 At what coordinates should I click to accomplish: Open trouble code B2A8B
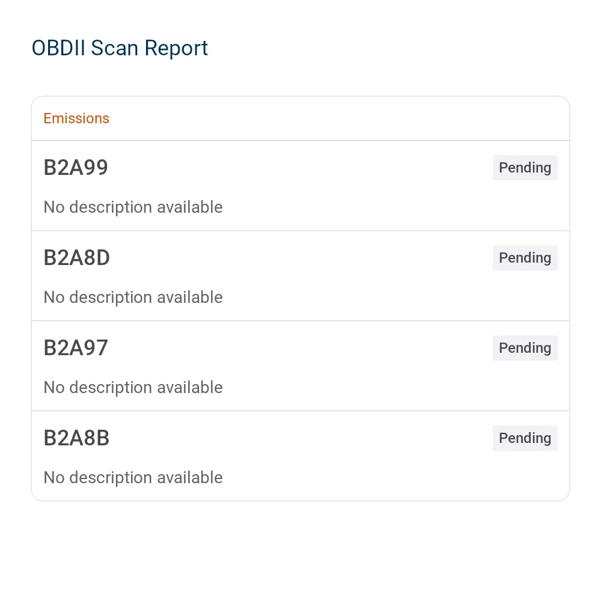77,438
